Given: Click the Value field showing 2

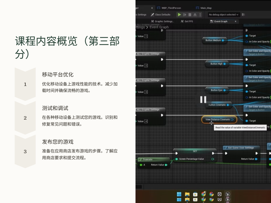Looking at the screenshot, I should tap(146, 66).
